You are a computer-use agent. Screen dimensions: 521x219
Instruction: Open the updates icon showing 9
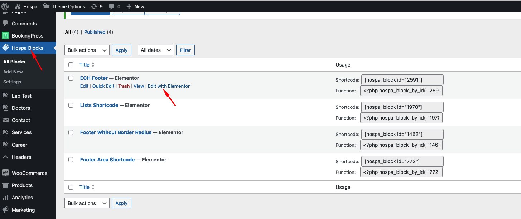pos(94,6)
